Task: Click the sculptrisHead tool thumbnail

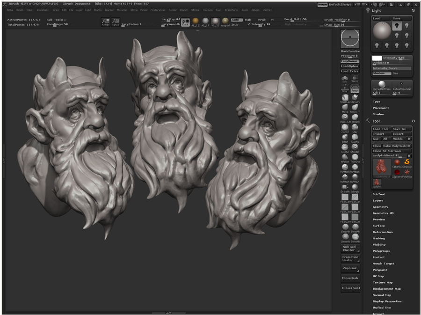Action: click(x=382, y=168)
